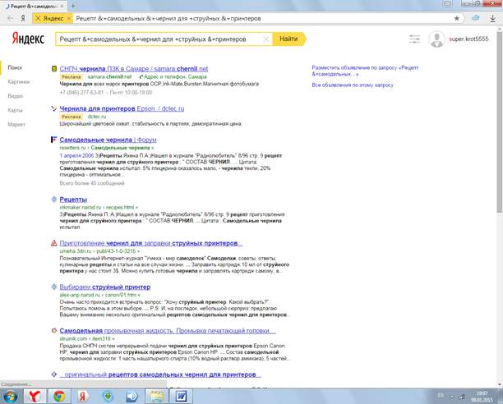Click the Яндекс browser taskbar icon

point(31,395)
